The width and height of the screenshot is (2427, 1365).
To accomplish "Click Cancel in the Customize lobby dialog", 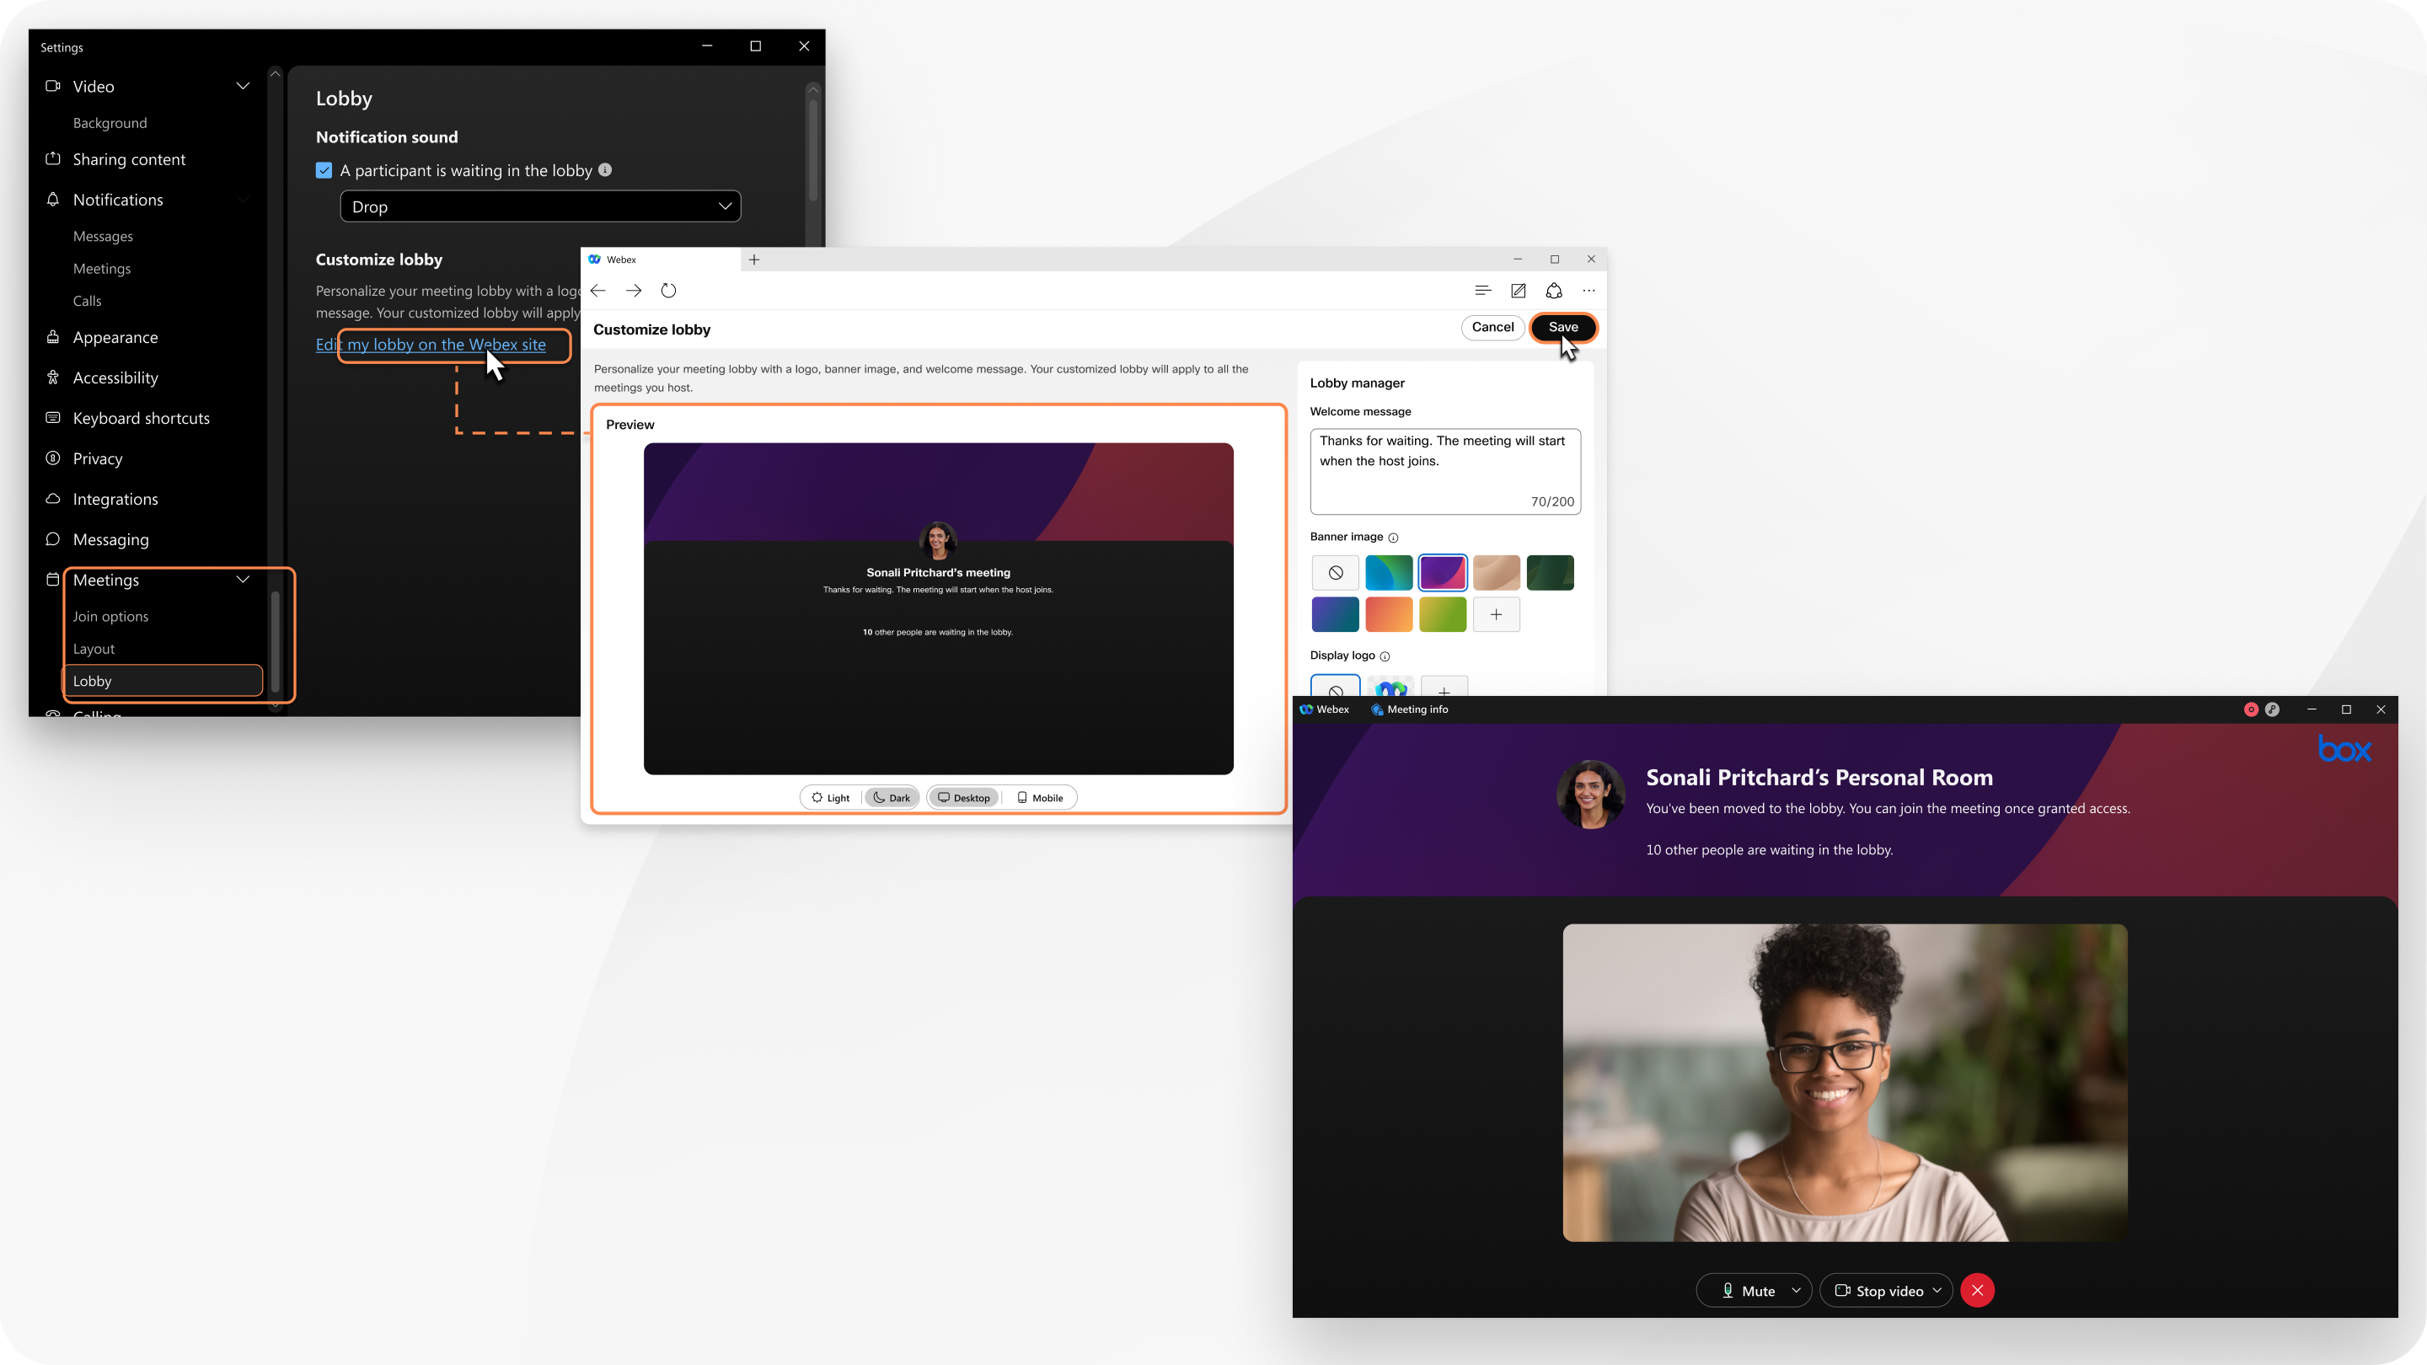I will pyautogui.click(x=1492, y=327).
